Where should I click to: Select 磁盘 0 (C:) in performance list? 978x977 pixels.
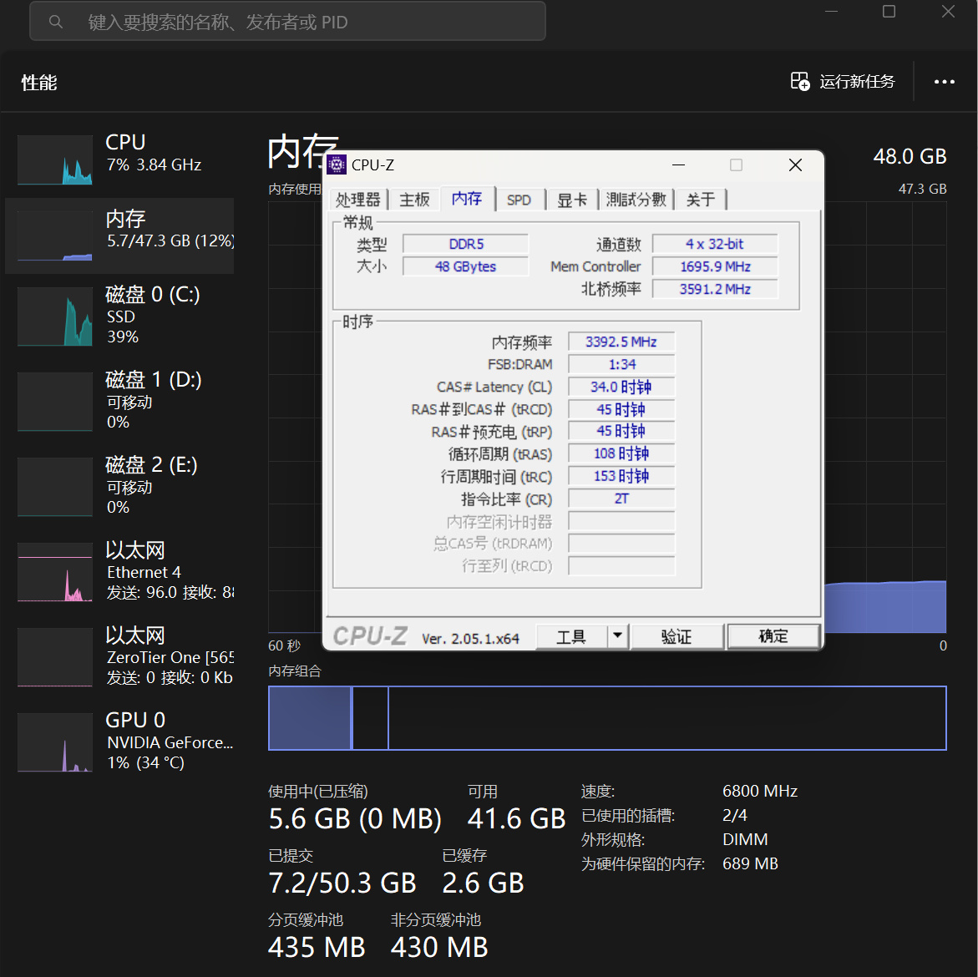tap(119, 315)
